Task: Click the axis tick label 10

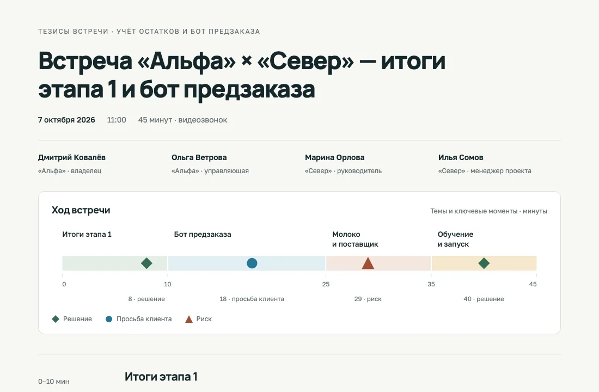Action: coord(167,284)
